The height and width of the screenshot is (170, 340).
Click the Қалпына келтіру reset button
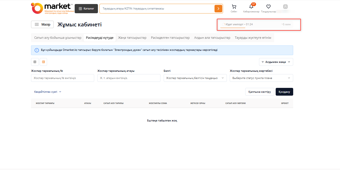click(x=260, y=92)
